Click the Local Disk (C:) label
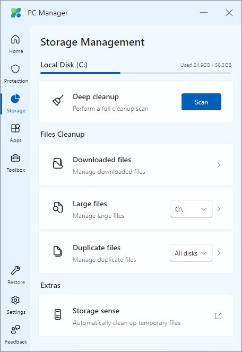The width and height of the screenshot is (242, 352). [x=64, y=65]
